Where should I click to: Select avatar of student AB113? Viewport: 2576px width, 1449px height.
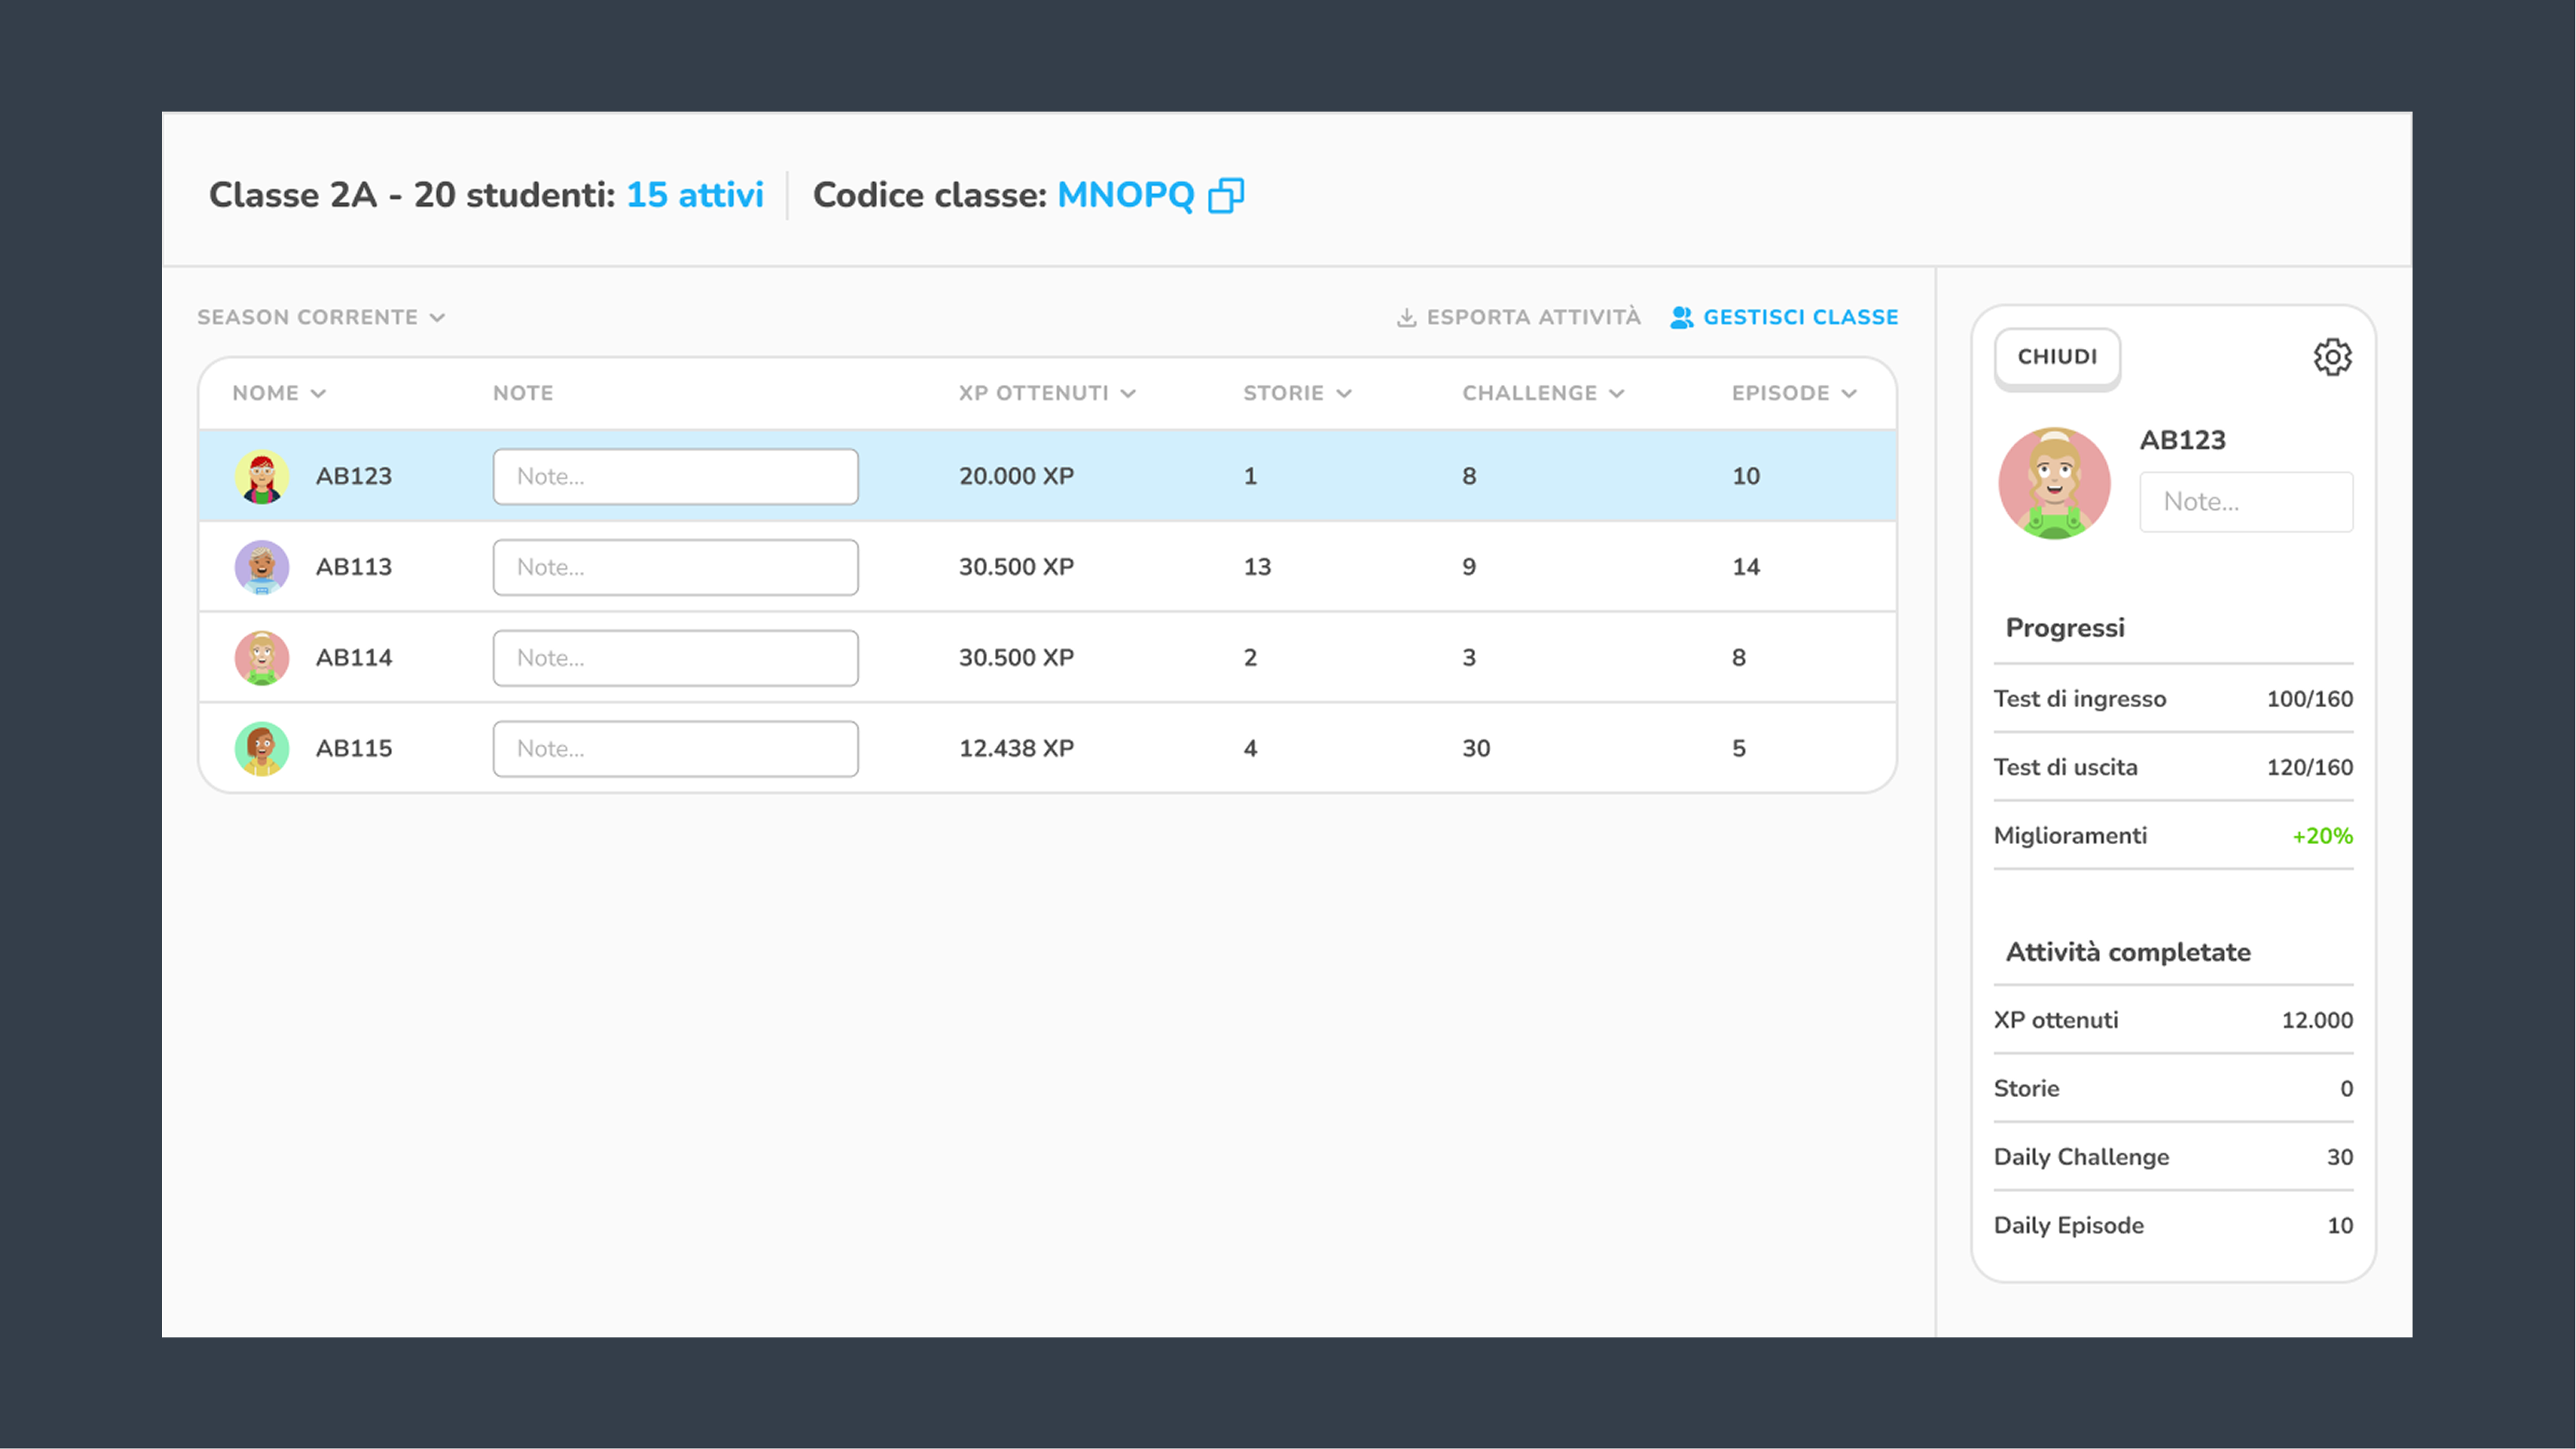262,567
